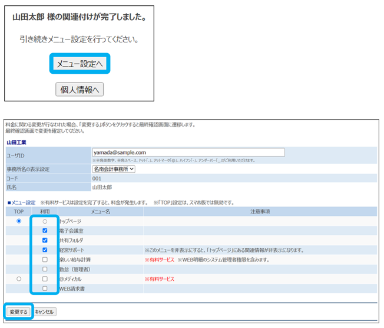The image size is (384, 328).
Task: Click the 個人情報へ button
Action: (x=79, y=89)
